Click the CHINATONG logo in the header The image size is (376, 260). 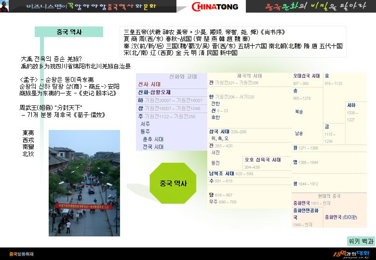tap(215, 6)
